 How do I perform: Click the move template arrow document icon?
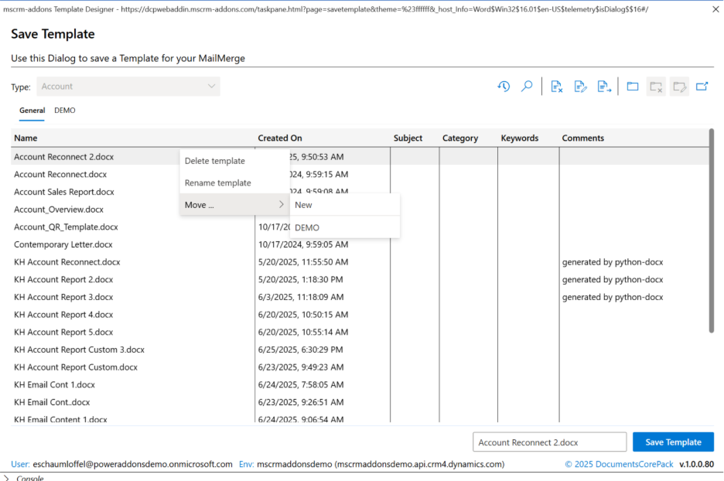604,87
